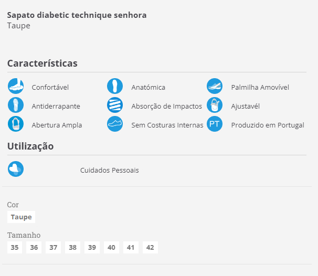This screenshot has width=318, height=276.
Task: Click the Sapato diabetic technique senhora title
Action: pyautogui.click(x=77, y=15)
